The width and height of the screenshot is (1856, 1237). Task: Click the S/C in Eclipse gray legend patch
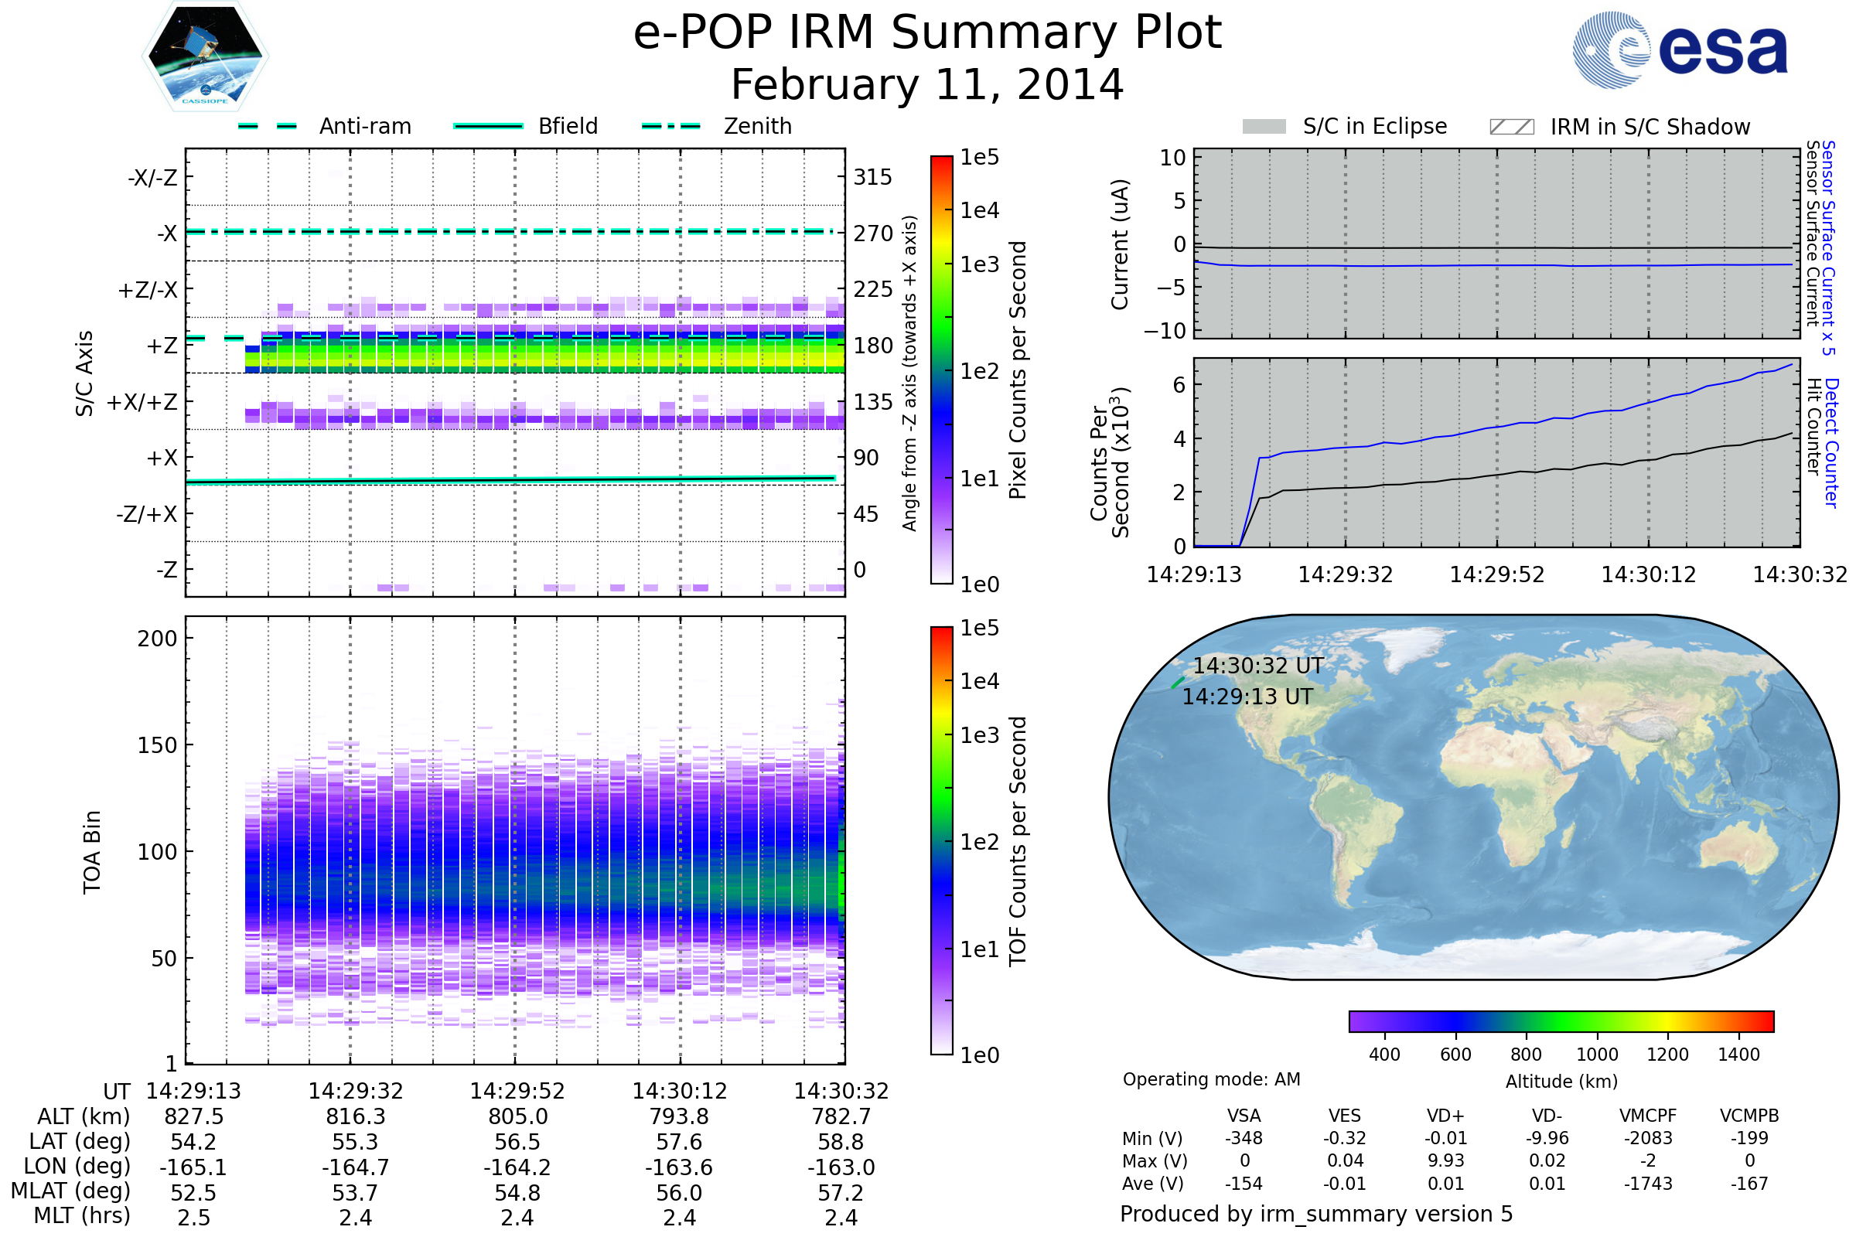click(1264, 127)
